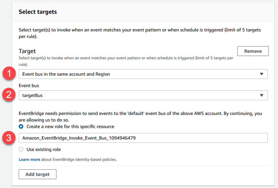Open 'Event bus in the same account' dropdown
Image resolution: width=278 pixels, height=188 pixels.
pyautogui.click(x=143, y=74)
